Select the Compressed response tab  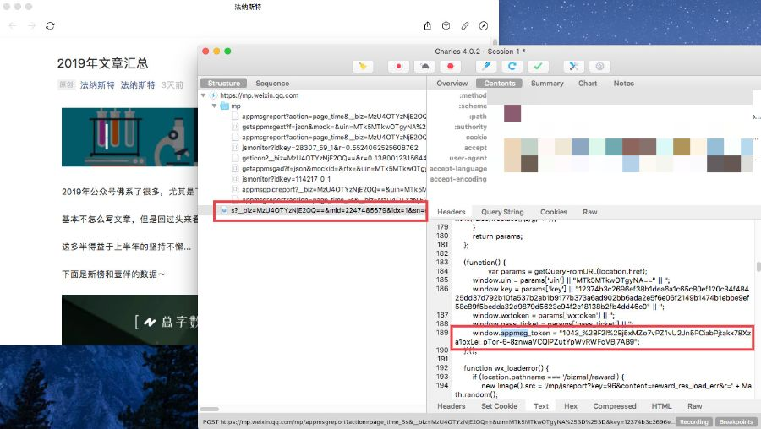[x=615, y=406]
